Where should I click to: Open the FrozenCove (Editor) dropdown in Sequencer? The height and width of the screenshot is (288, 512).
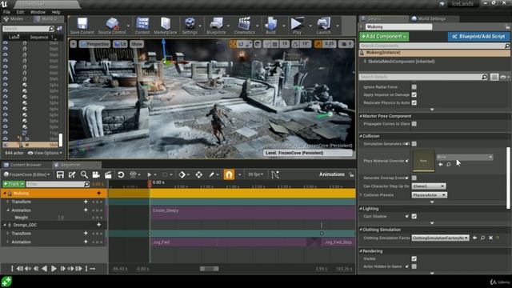[26, 174]
